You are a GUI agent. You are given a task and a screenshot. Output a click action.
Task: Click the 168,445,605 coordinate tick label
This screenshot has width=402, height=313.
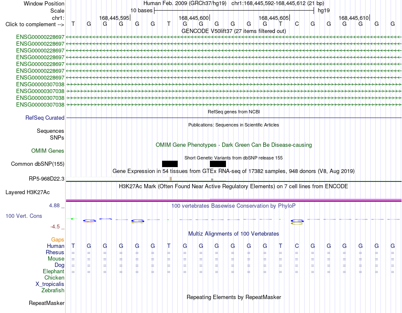click(273, 18)
